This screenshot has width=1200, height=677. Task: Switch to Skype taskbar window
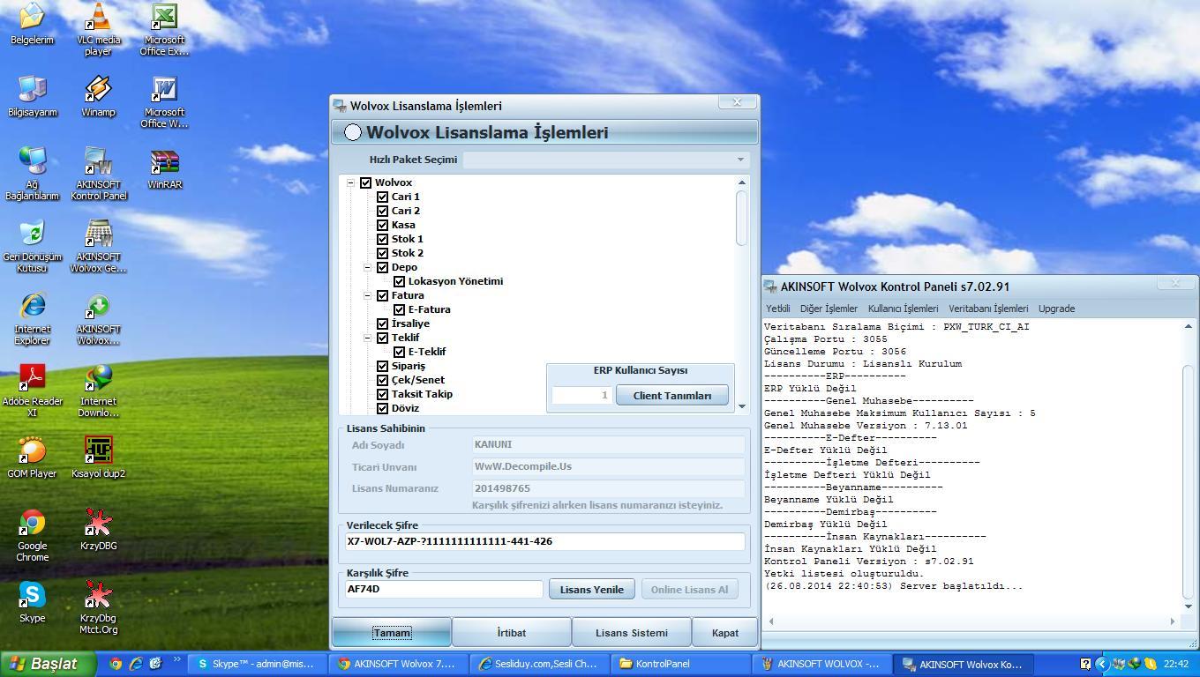pyautogui.click(x=257, y=664)
